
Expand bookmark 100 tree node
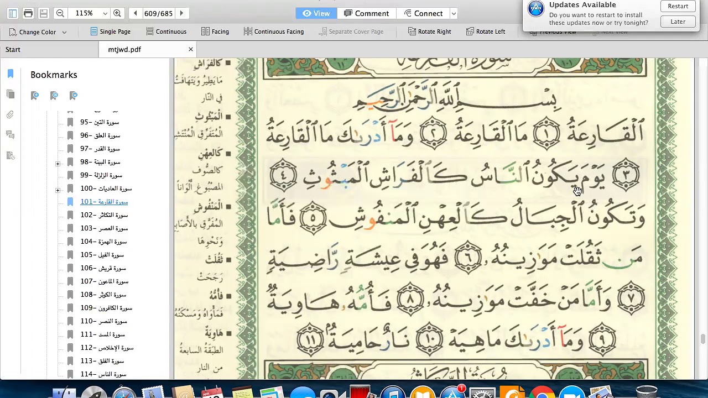tap(58, 190)
